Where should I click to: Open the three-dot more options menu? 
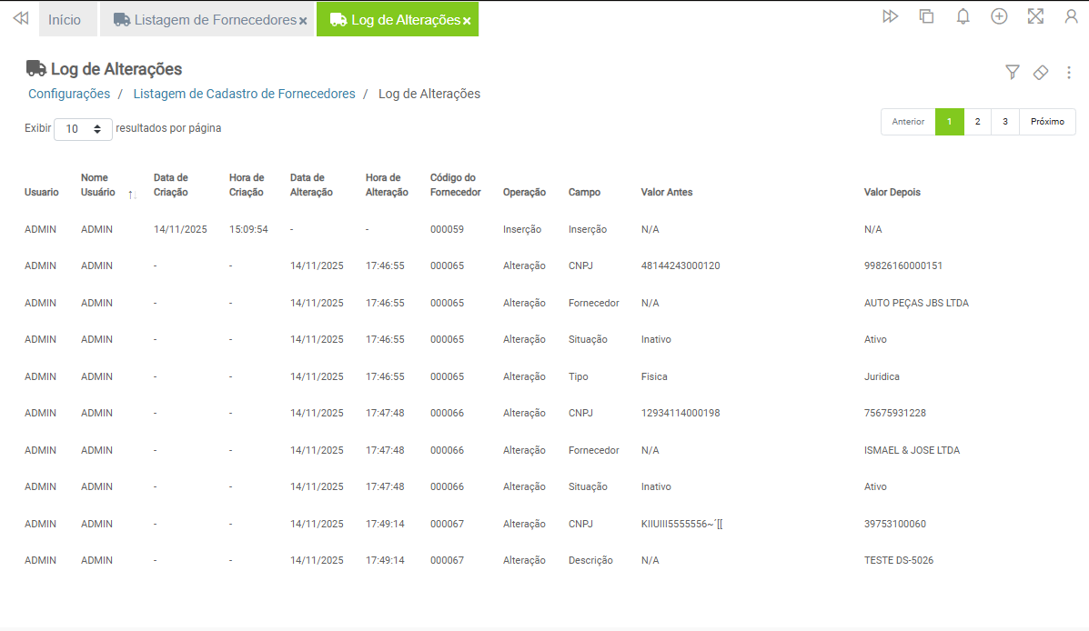coord(1069,73)
